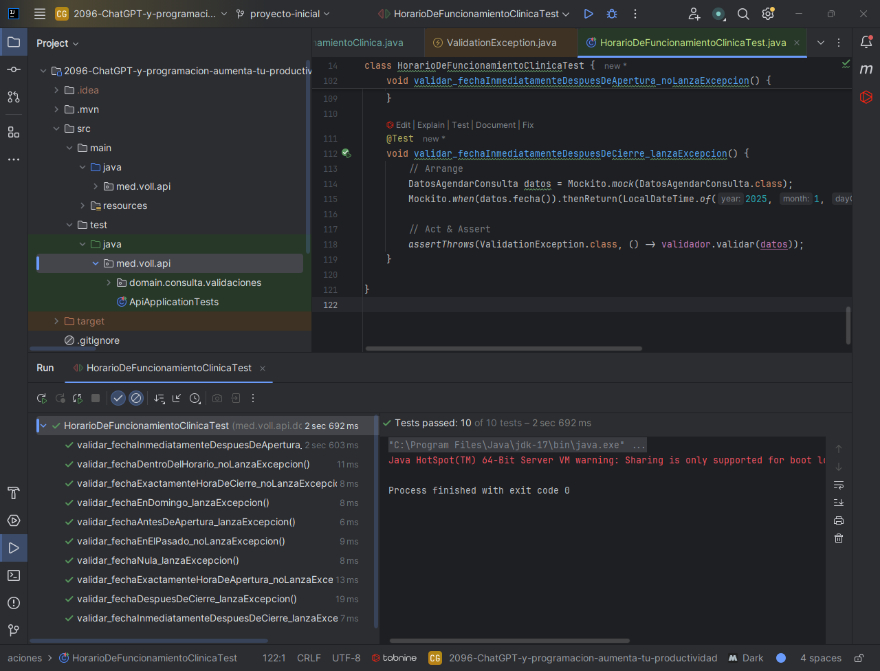Open the Maven tool window
Image resolution: width=880 pixels, height=671 pixels.
(x=866, y=69)
